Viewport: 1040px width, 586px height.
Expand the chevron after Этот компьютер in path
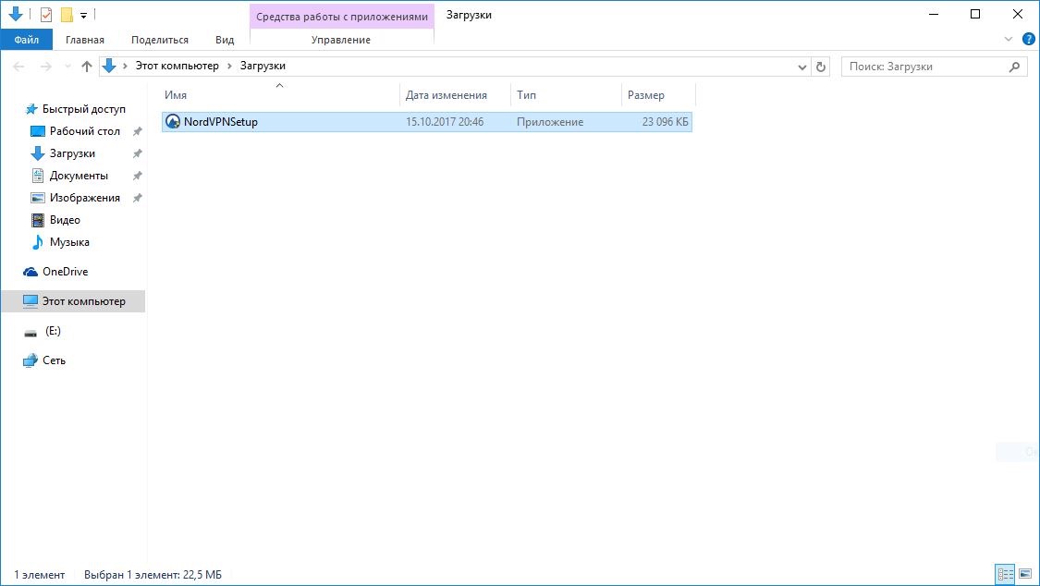[229, 66]
